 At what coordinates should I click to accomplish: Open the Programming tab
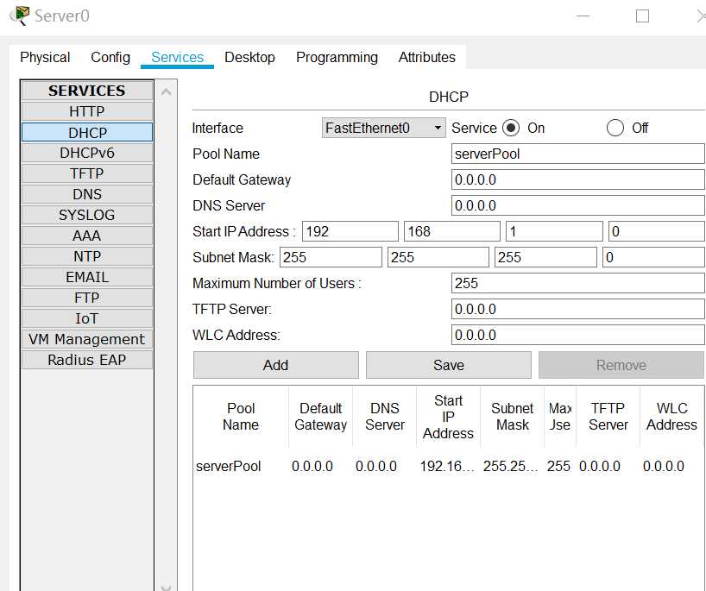pyautogui.click(x=337, y=58)
